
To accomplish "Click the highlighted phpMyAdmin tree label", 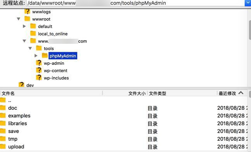I will point(63,56).
